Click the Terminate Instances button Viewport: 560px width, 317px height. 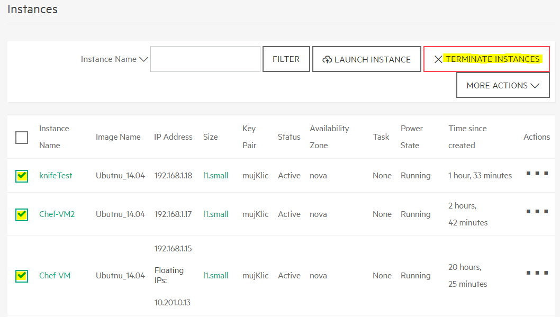point(486,59)
